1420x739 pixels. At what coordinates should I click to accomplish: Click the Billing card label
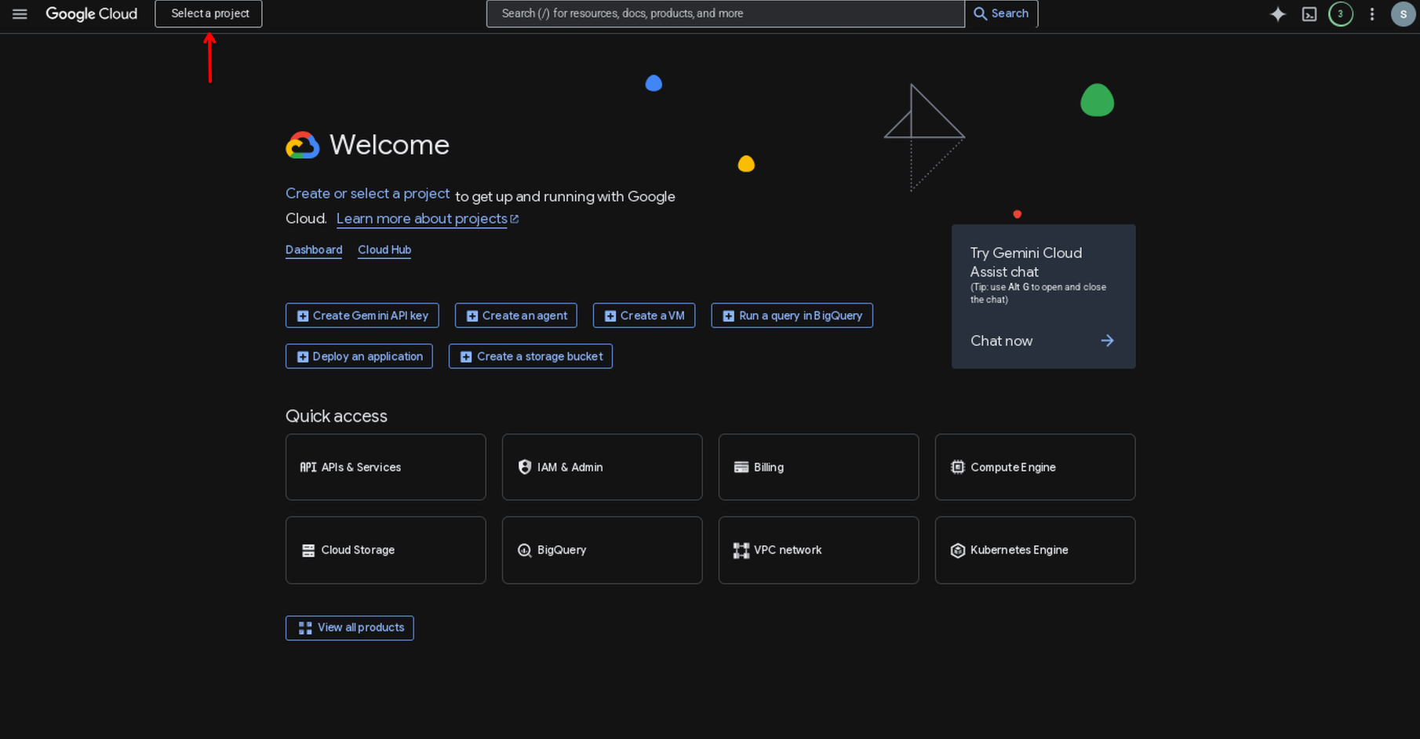(769, 467)
